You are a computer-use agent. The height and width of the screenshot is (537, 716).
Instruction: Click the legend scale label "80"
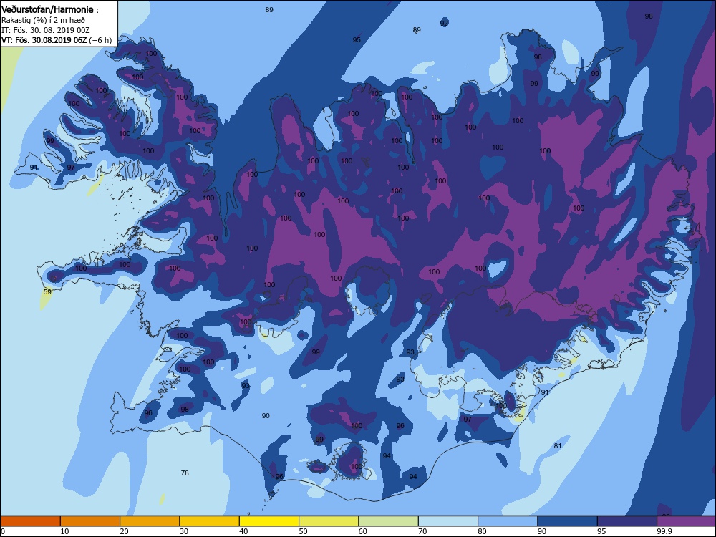(482, 531)
